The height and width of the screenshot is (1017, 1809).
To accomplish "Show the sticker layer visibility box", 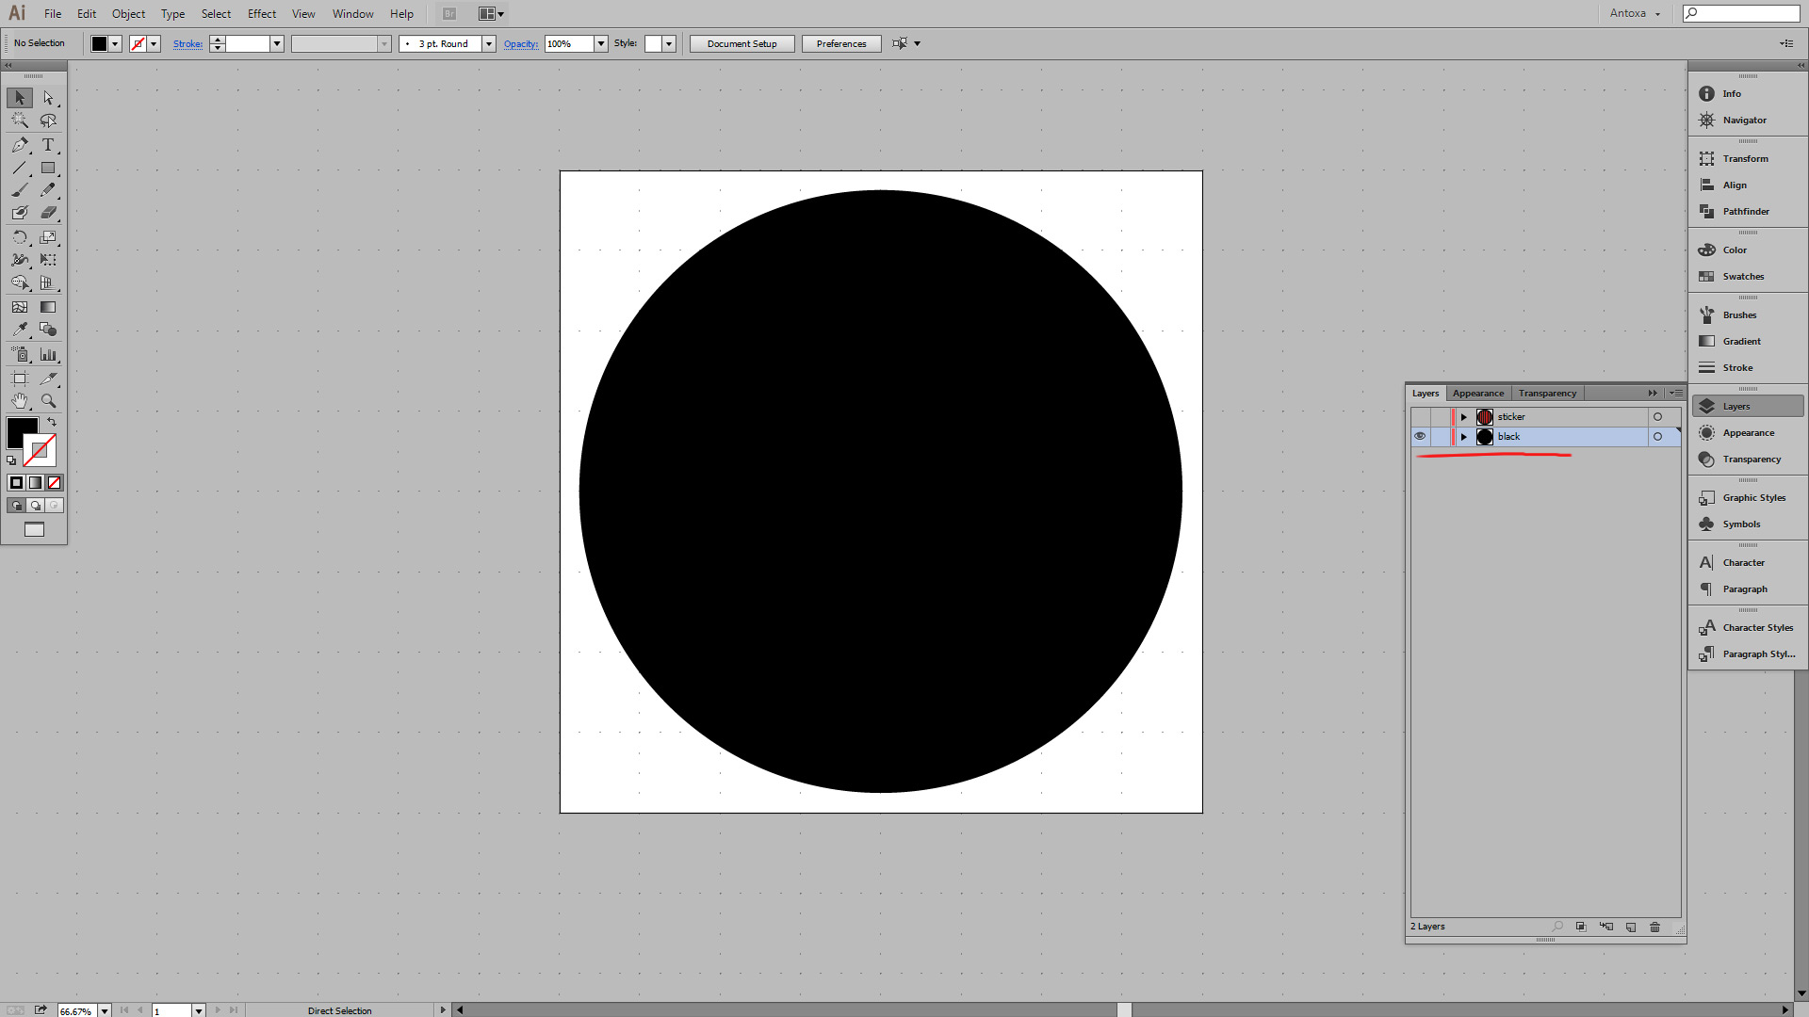I will pos(1420,417).
